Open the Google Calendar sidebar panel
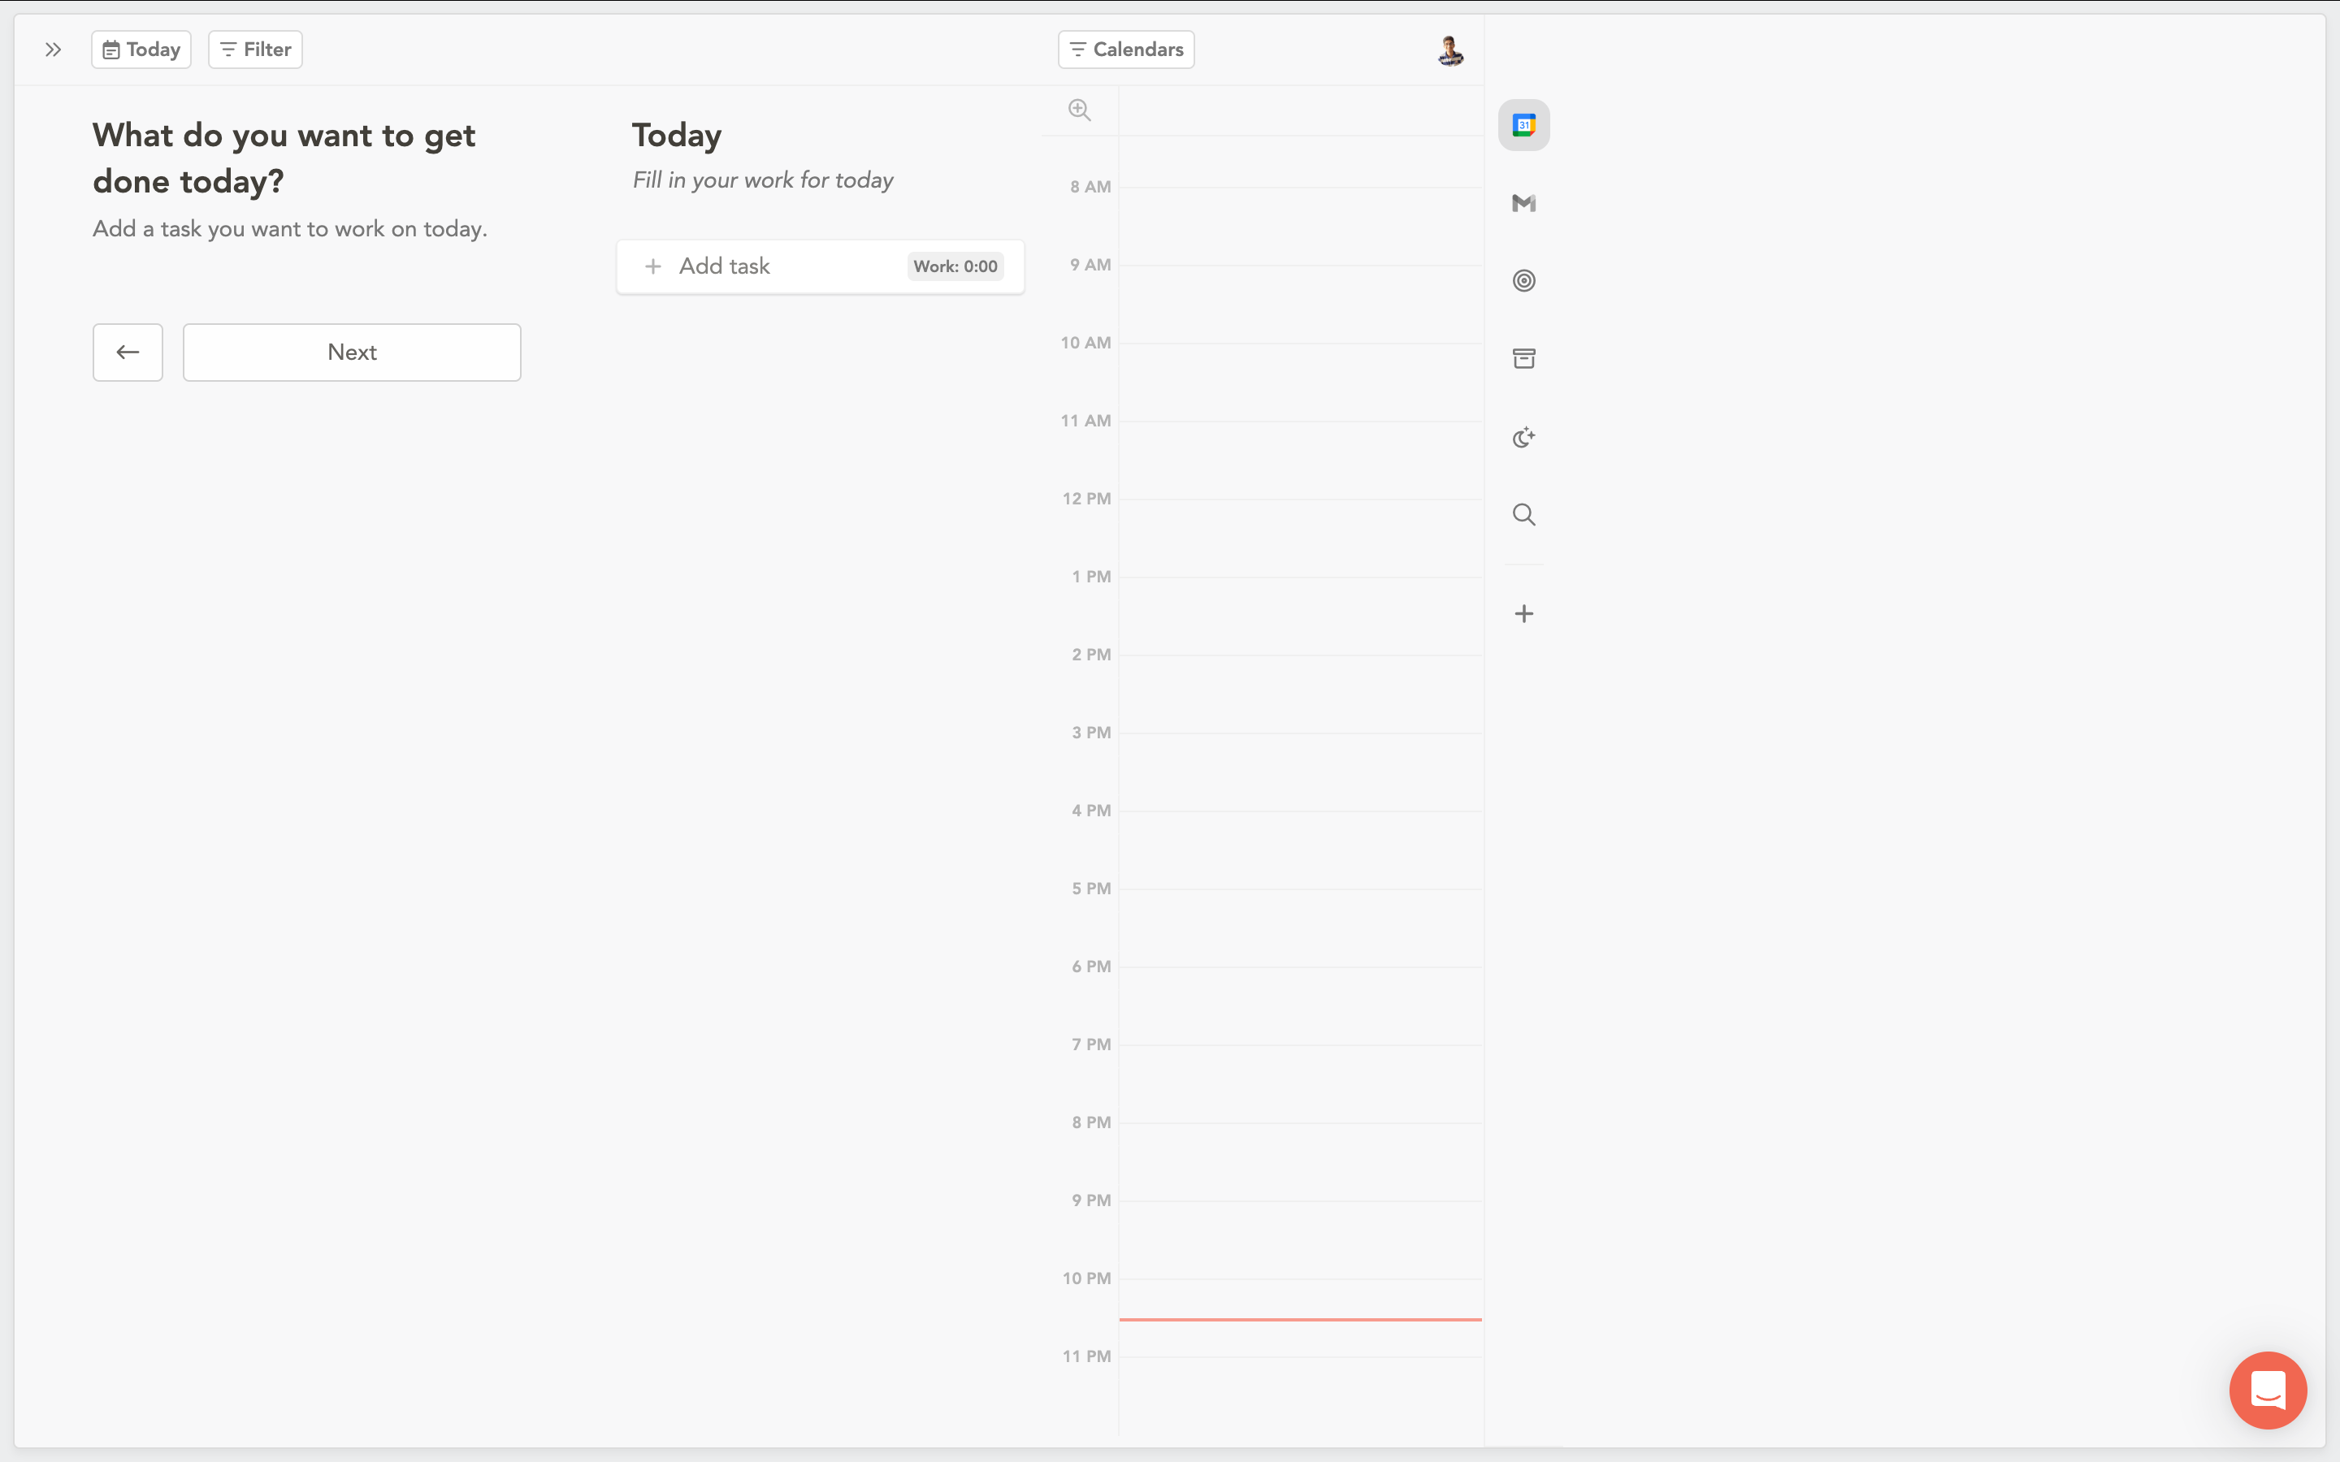Image resolution: width=2340 pixels, height=1462 pixels. 1523,125
